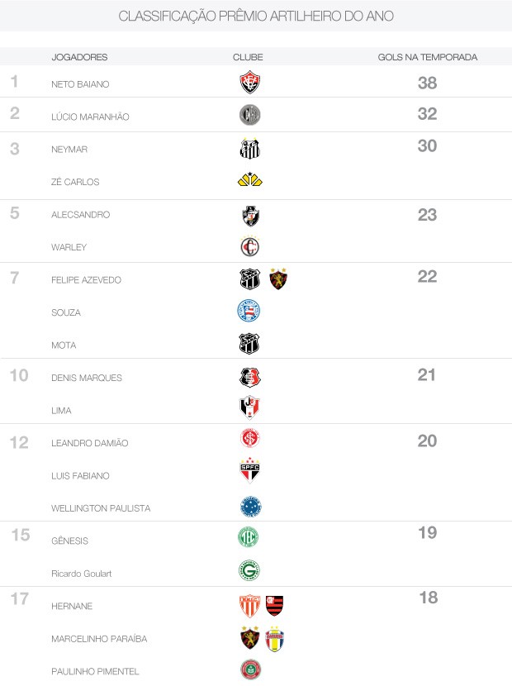512x686 pixels.
Task: Click the crest beside Lúcio Maranhão
Action: pyautogui.click(x=249, y=116)
